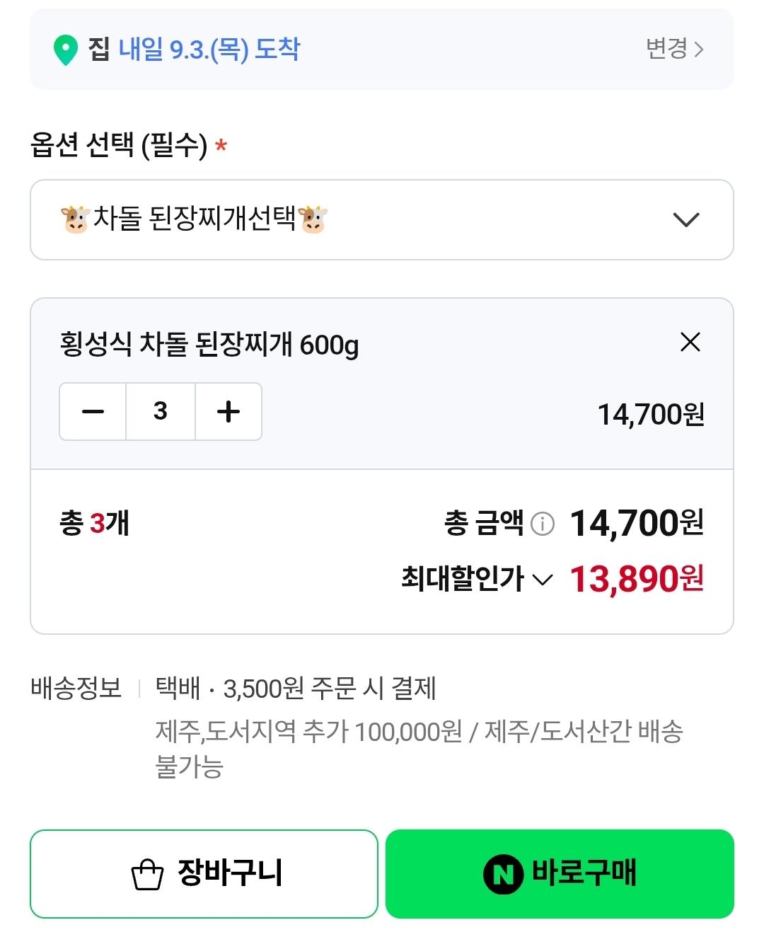This screenshot has width=764, height=937.
Task: Remove selected 횡성식 차돌 된장찌개 item with X
Action: (690, 343)
